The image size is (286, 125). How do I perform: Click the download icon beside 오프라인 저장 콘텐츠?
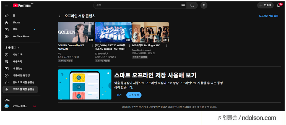pos(60,16)
